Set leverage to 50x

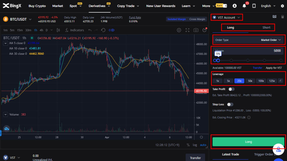click(x=250, y=81)
